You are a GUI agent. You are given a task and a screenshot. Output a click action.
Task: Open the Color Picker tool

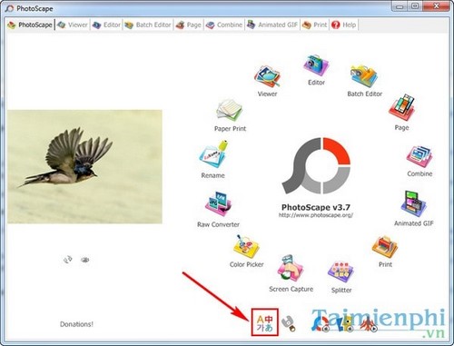pyautogui.click(x=246, y=246)
